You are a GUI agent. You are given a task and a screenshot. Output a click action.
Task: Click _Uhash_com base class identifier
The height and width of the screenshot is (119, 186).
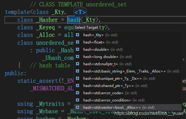pos(58,58)
